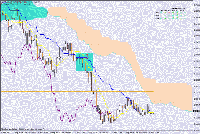Click the top signal row M1 green arrow
Screen dimensions: 200x134
tap(161, 12)
